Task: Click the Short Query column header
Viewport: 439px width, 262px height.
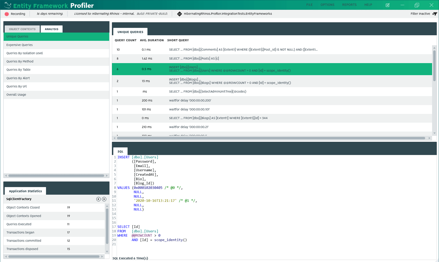Action: pos(178,40)
